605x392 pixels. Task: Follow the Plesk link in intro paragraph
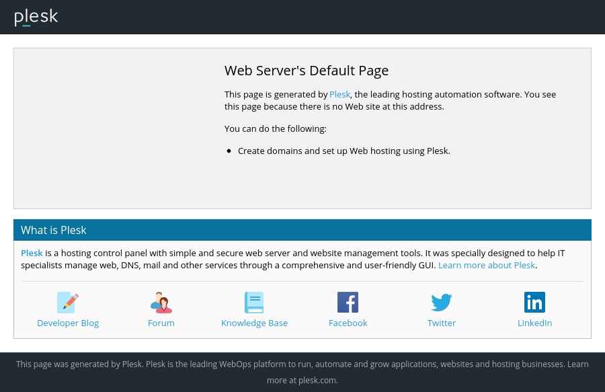point(339,95)
